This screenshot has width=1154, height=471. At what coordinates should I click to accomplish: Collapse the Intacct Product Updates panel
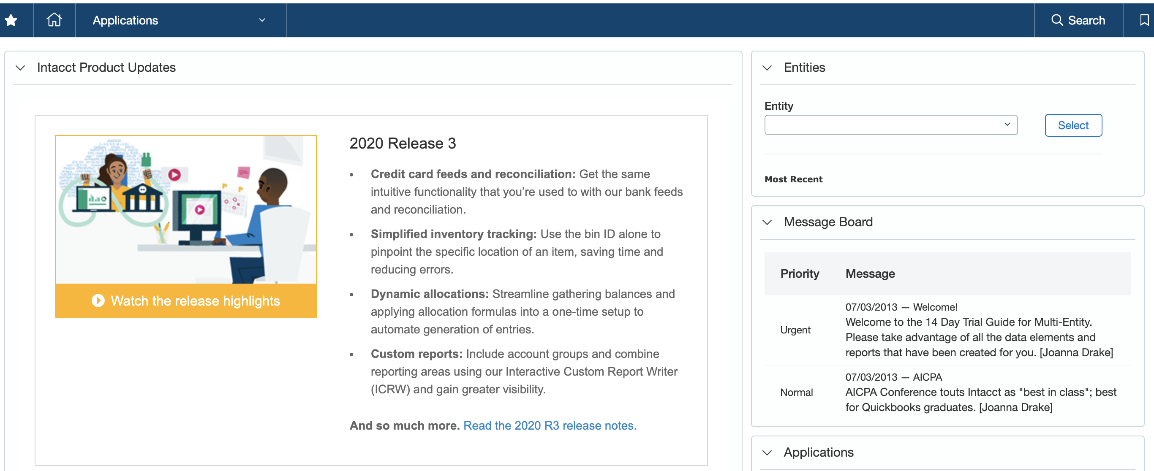(x=20, y=68)
